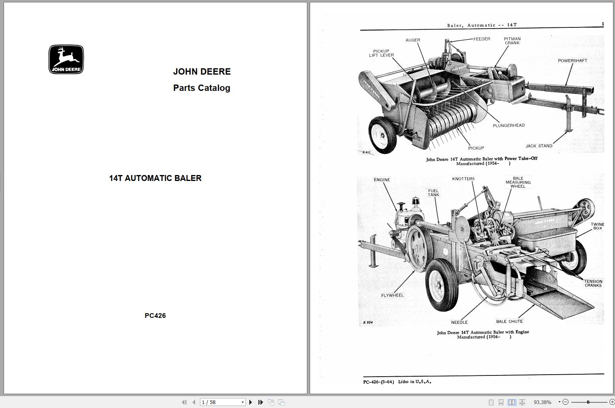Click the previous view window icon
The width and height of the screenshot is (615, 408).
[x=272, y=402]
